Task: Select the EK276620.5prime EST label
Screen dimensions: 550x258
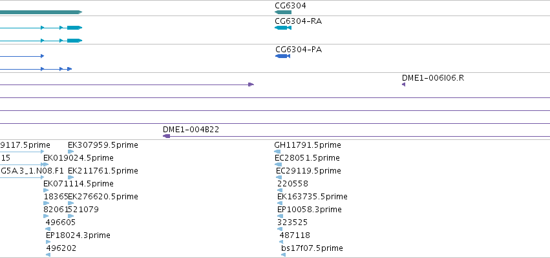Action: 103,197
